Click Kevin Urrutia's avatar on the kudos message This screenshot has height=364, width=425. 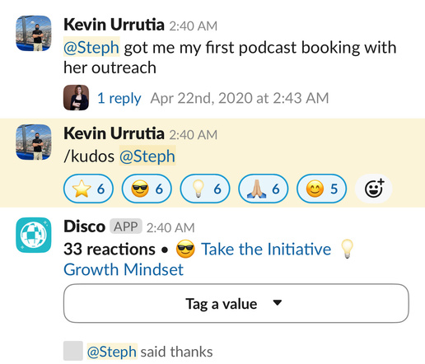[34, 142]
